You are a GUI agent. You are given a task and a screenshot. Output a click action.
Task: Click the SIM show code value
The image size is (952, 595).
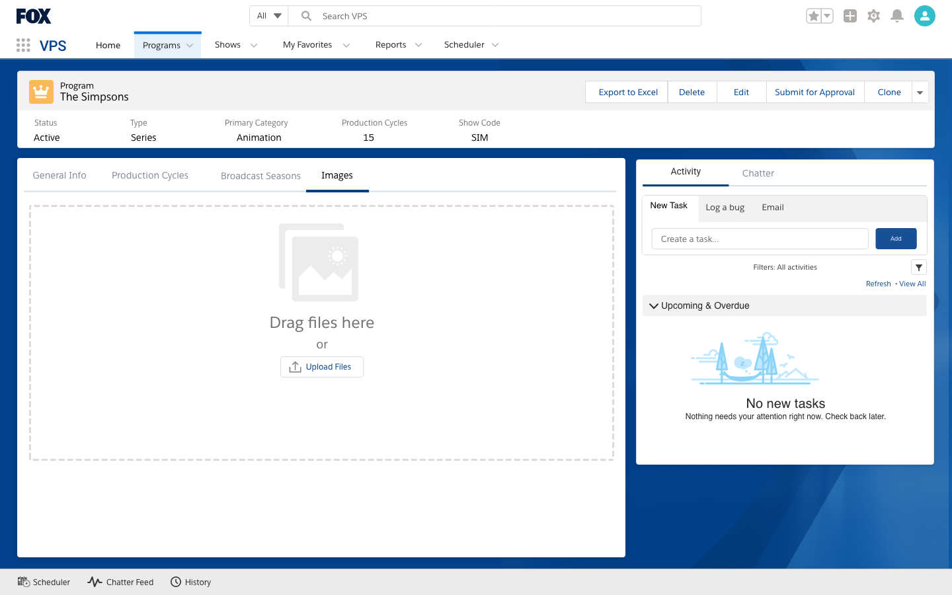480,138
